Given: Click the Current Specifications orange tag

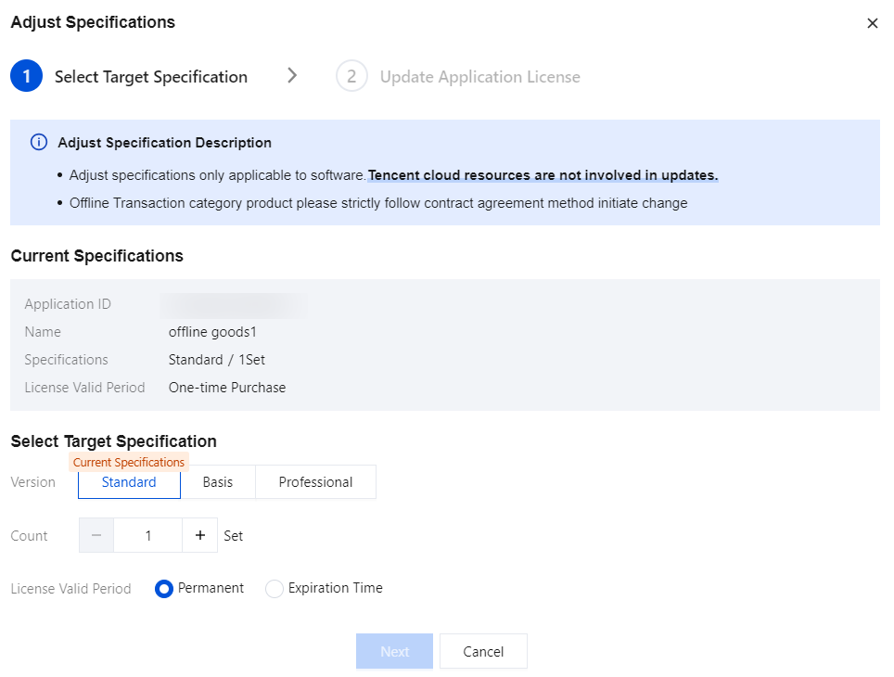Looking at the screenshot, I should (129, 462).
